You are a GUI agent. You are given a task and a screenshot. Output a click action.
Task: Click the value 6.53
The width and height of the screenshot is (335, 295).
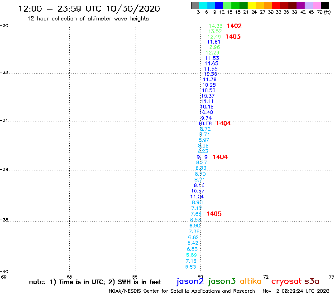point(192,249)
